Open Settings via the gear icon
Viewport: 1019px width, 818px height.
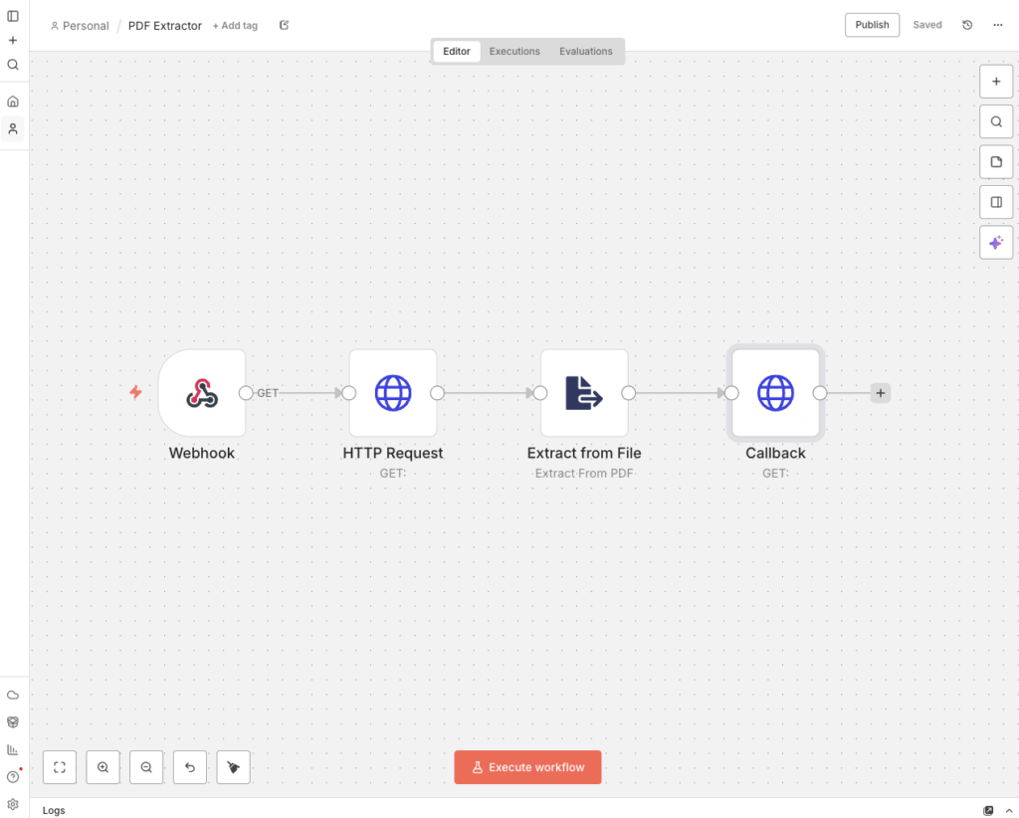[13, 803]
